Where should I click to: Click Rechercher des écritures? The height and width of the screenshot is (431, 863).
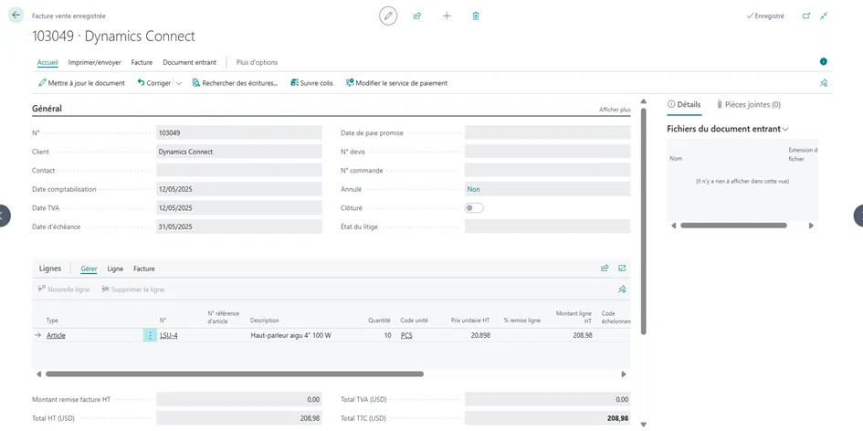click(235, 83)
